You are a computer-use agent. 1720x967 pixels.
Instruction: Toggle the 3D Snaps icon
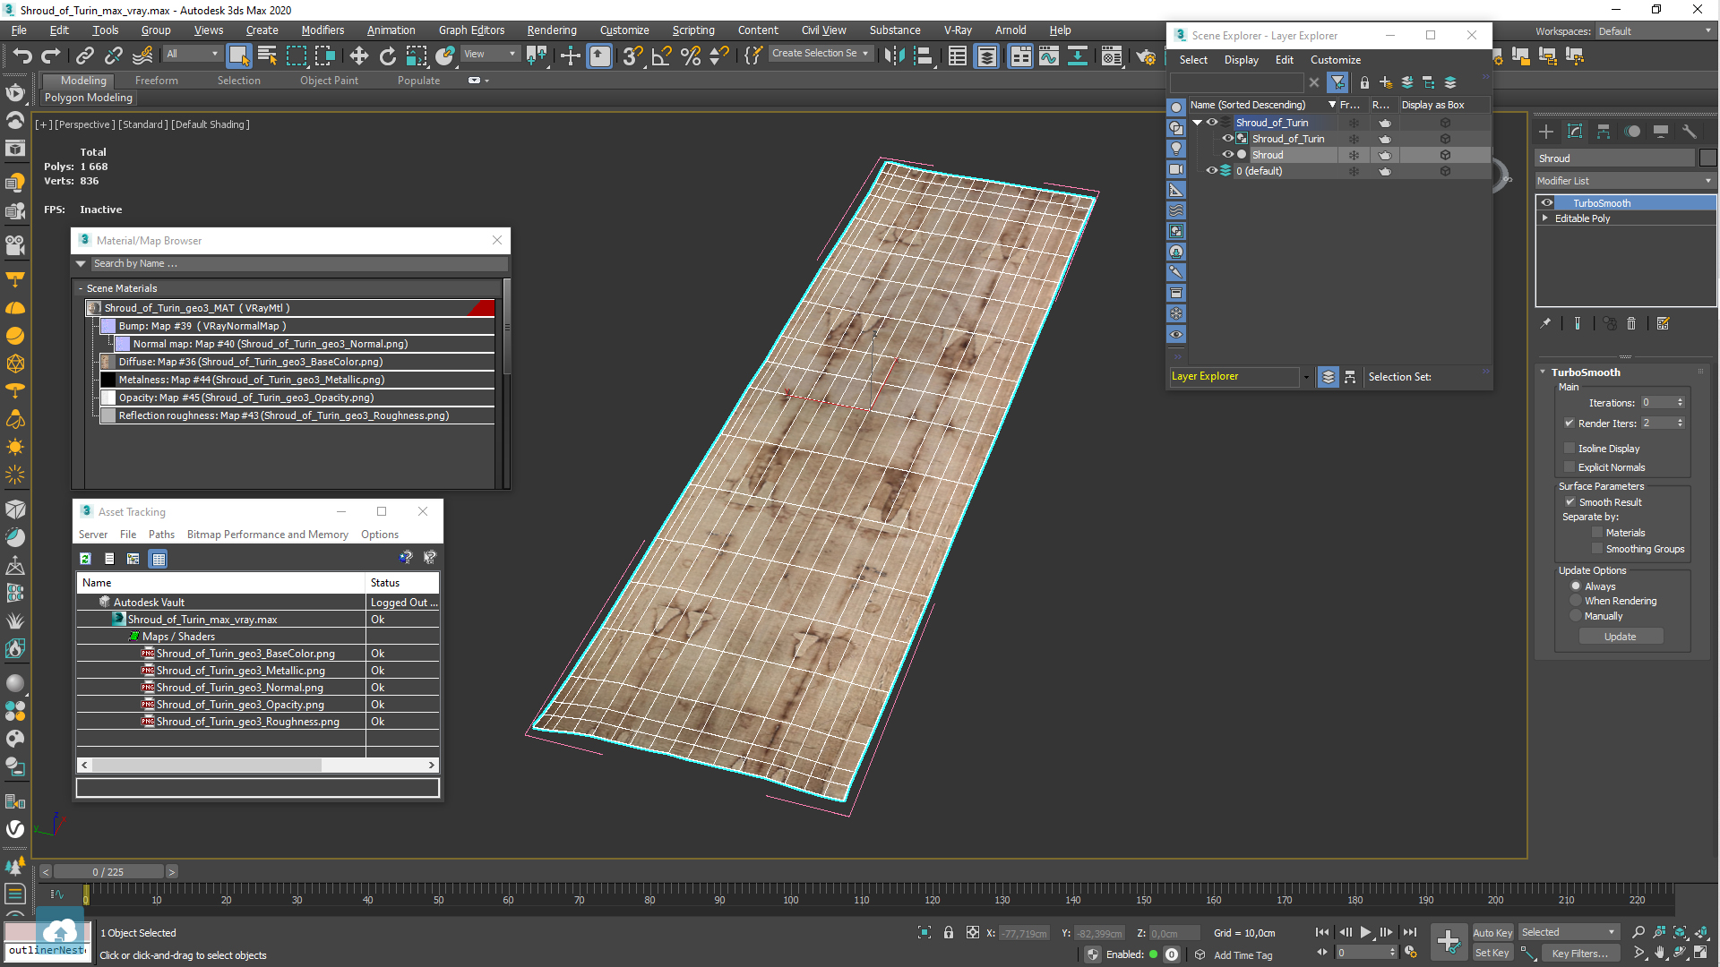(632, 56)
